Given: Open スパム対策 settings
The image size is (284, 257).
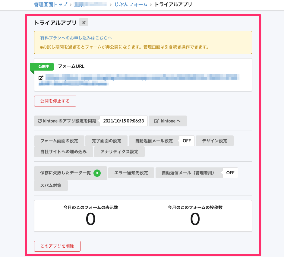Looking at the screenshot, I should 51,186.
